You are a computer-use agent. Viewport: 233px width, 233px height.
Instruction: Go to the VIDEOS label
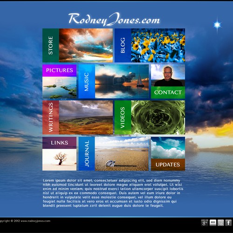(x=123, y=117)
